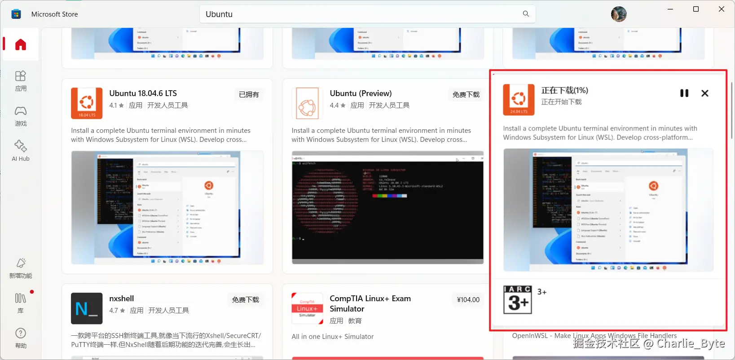735x360 pixels.
Task: Click the 已拥有 button for Ubuntu 18.04.6
Action: click(x=249, y=95)
